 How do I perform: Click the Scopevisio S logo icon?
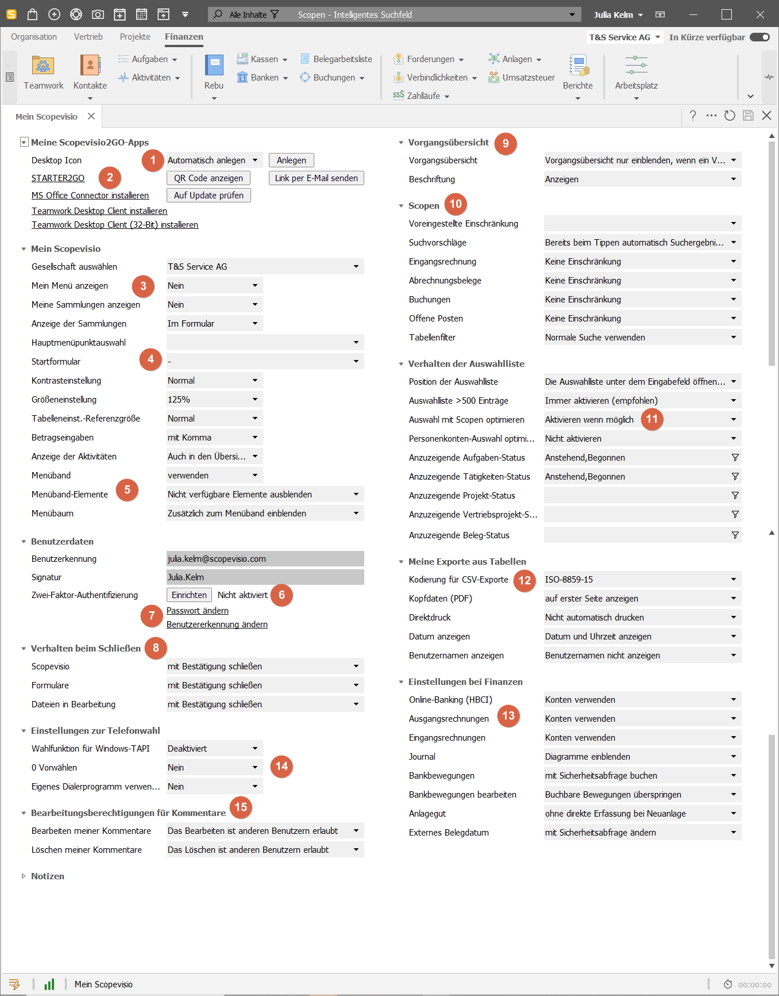[11, 14]
